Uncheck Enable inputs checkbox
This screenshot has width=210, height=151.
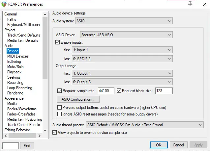click(57, 42)
